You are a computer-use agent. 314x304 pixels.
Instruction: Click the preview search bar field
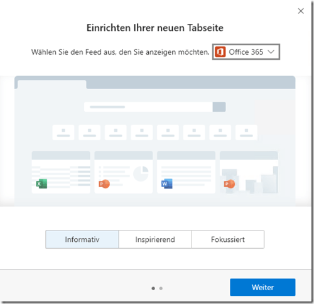[x=148, y=107]
